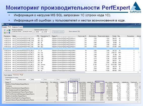The width and height of the screenshot is (143, 106).
Task: Select Обработка.ПанельПодбора.МодульОбъекта statistics row
Action: [x=72, y=84]
